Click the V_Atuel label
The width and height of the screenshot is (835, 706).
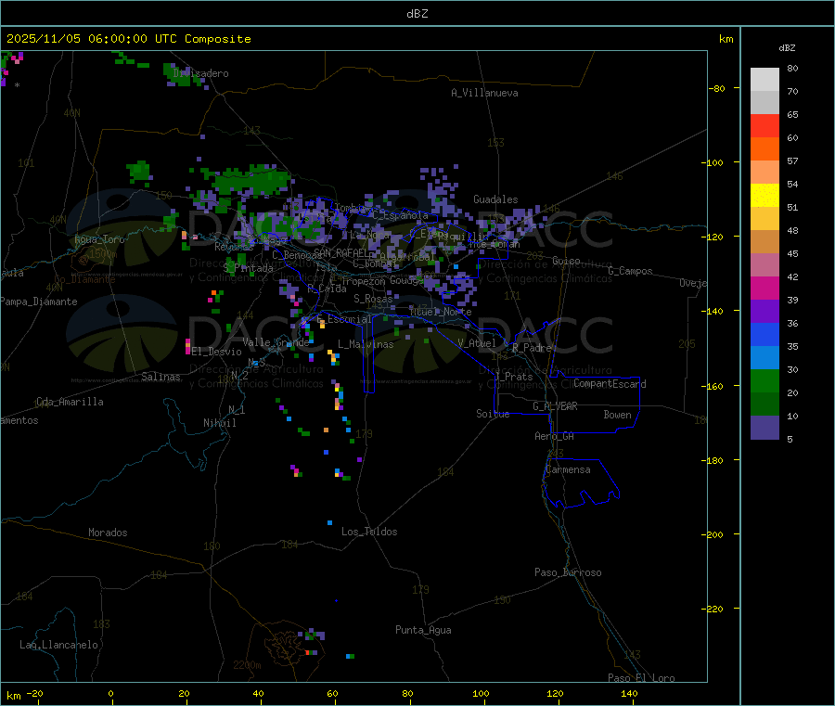(x=477, y=343)
